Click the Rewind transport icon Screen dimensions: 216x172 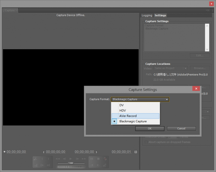pyautogui.click(x=58, y=159)
